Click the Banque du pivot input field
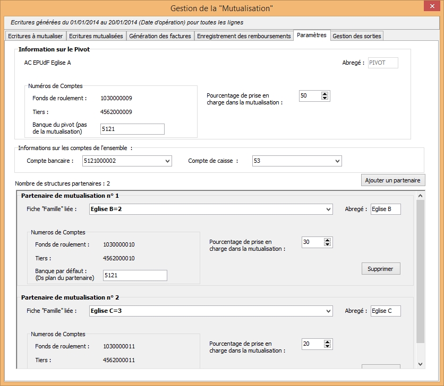 pos(132,129)
